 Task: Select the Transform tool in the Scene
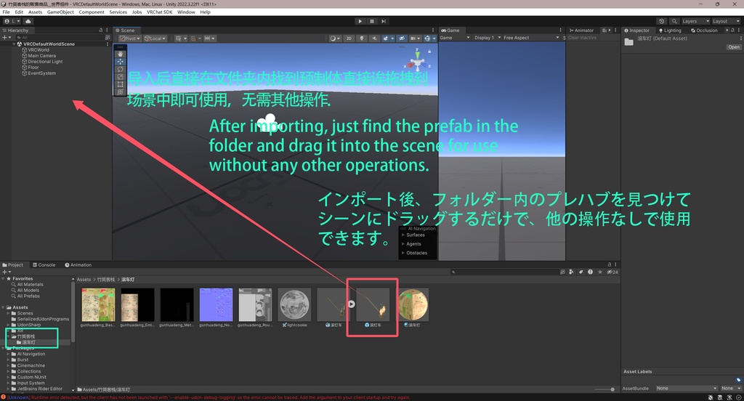coord(120,92)
